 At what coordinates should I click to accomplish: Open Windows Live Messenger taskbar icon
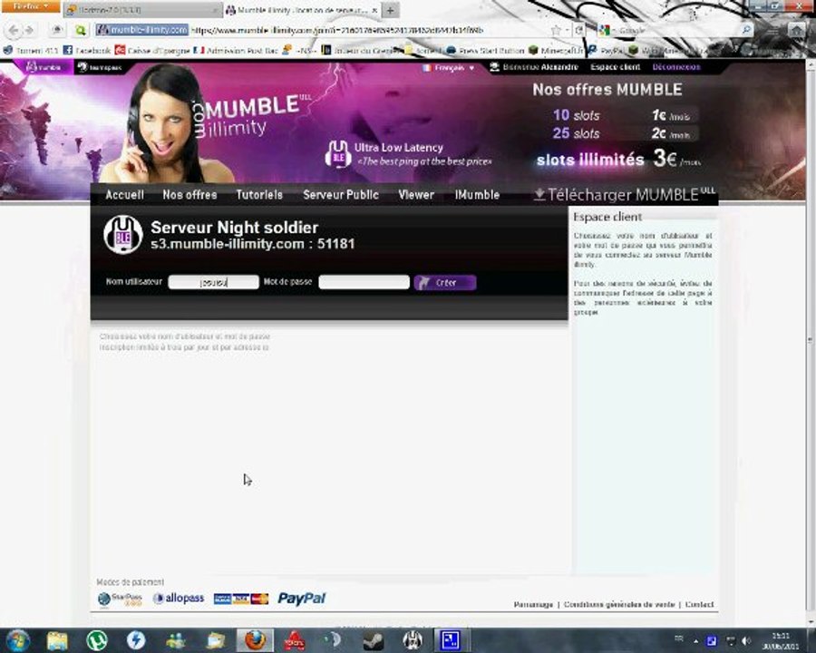pyautogui.click(x=175, y=641)
